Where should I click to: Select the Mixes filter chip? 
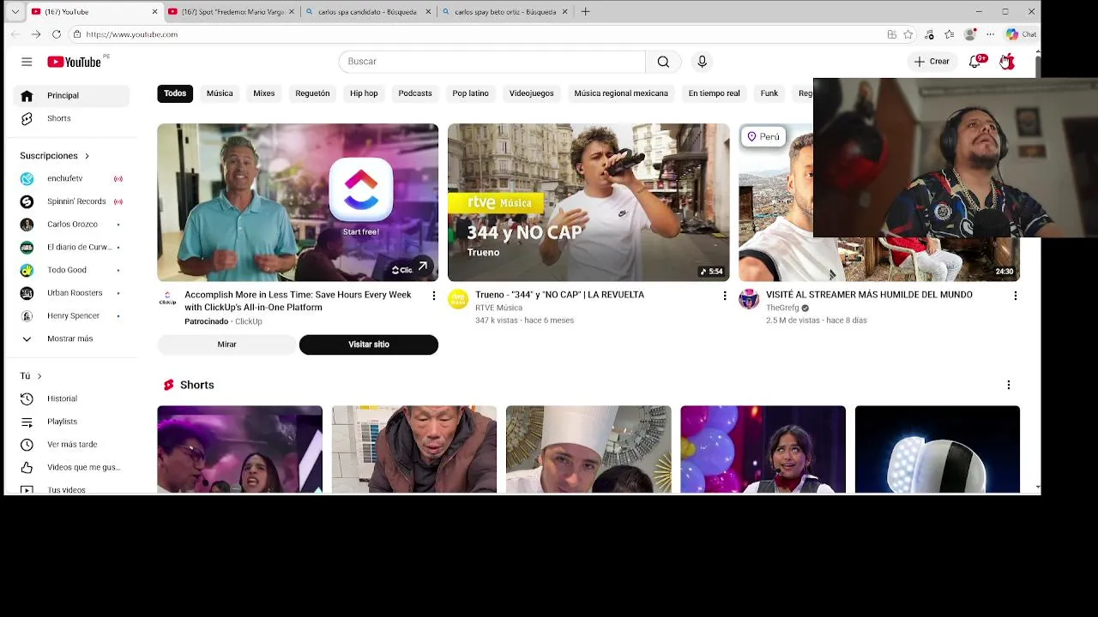(264, 93)
